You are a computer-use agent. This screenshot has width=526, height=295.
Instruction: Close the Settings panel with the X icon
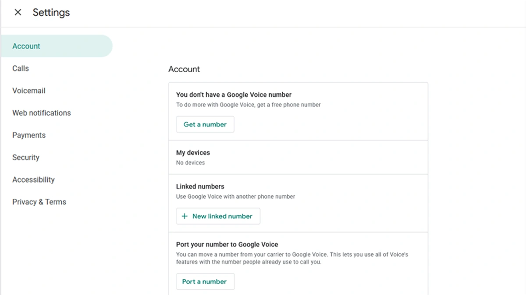click(18, 12)
